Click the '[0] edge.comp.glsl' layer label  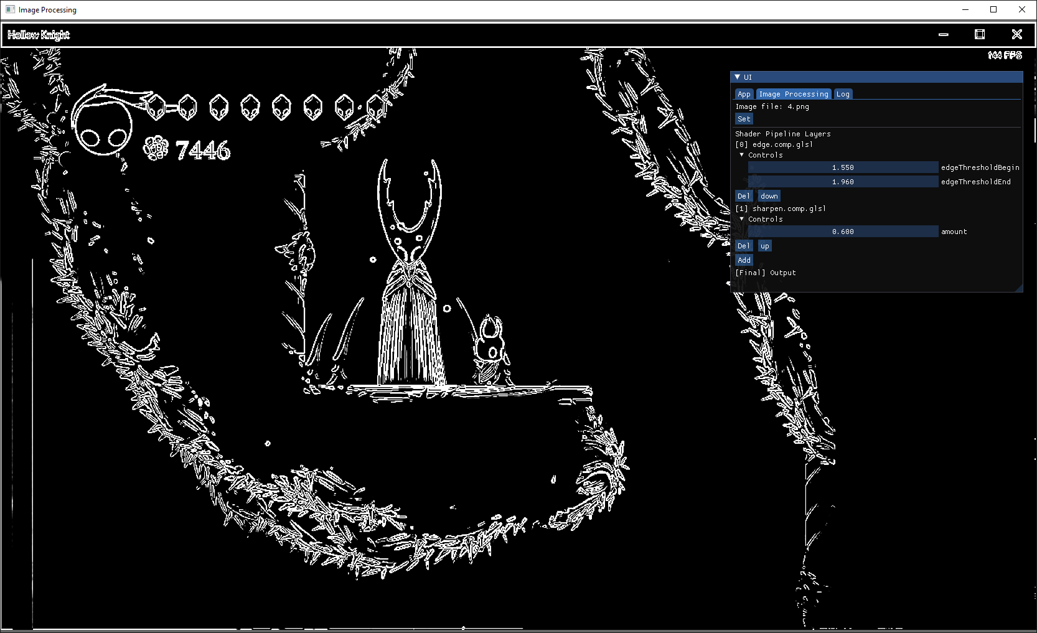(x=774, y=144)
